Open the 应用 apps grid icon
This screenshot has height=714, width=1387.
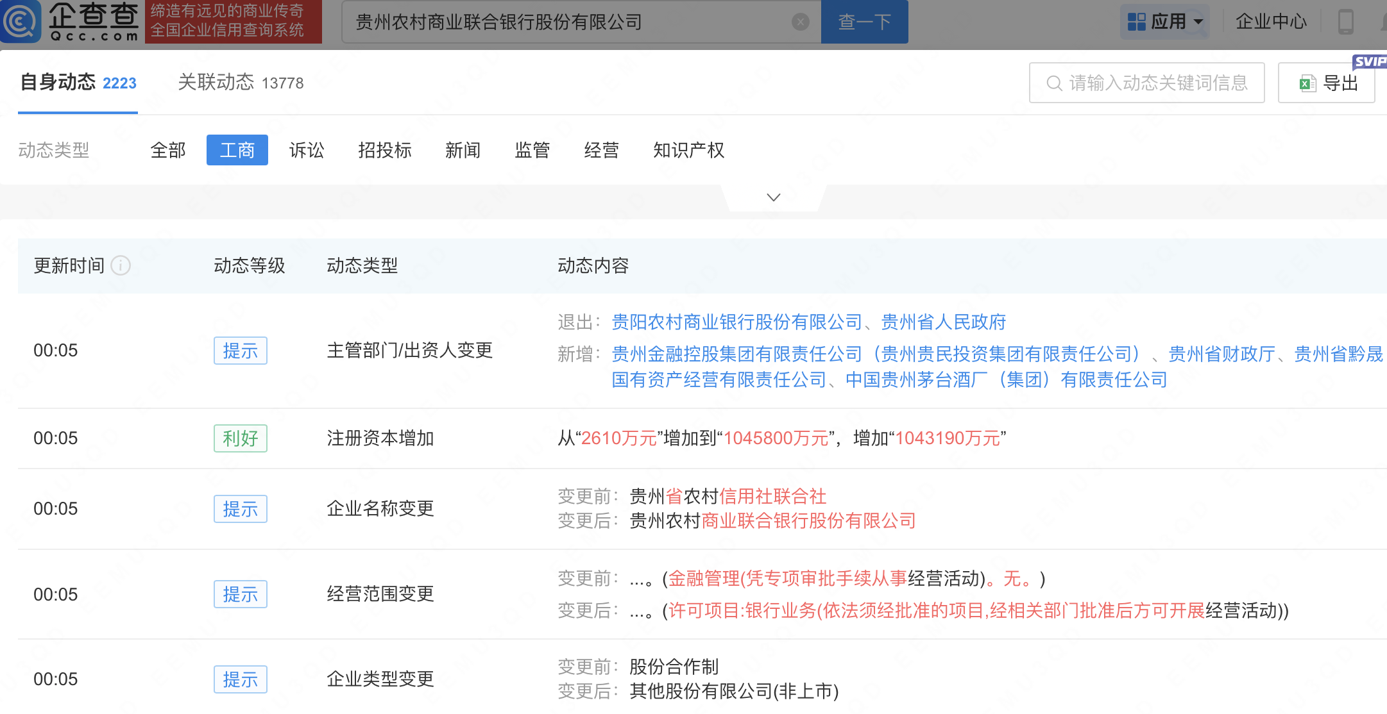tap(1136, 21)
